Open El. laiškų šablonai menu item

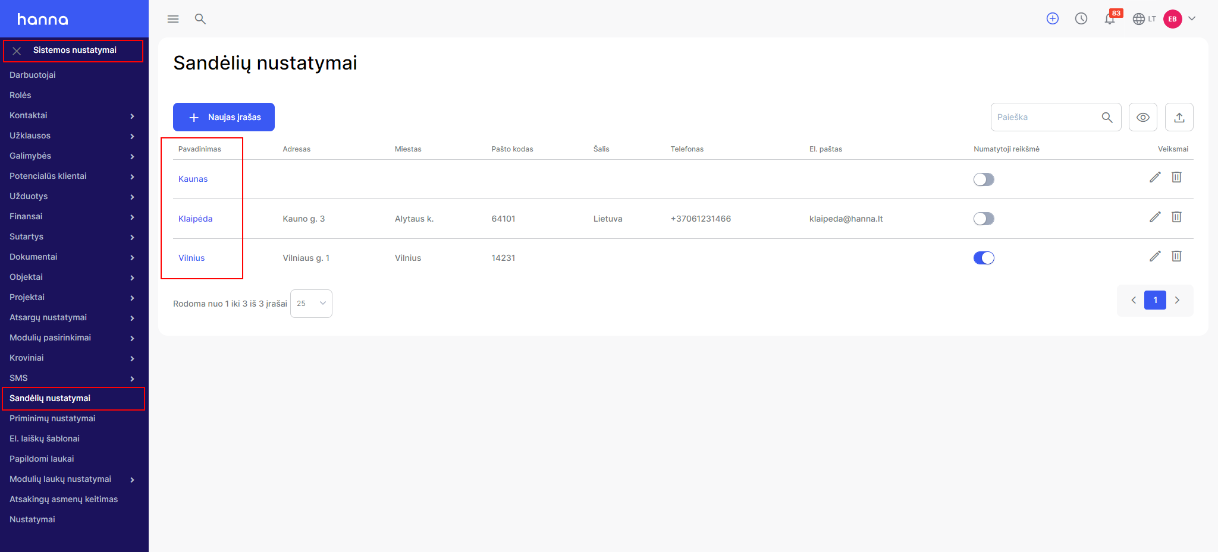click(x=45, y=439)
